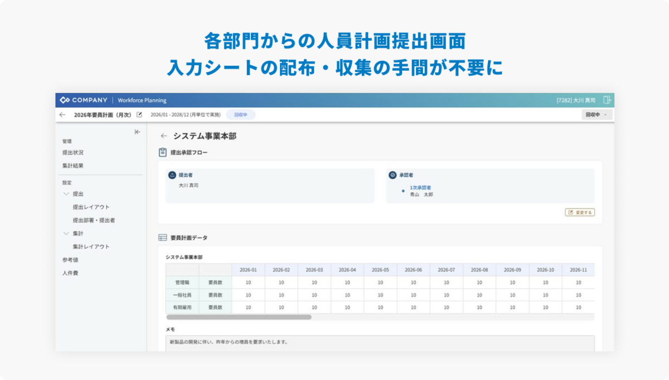Click the horizontal scrollbar below the table

point(239,317)
